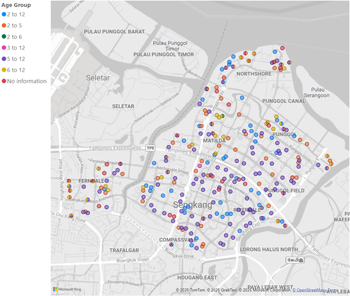Click the Microsoft Bing logo
Viewport: 350px width, 296px height.
pyautogui.click(x=67, y=289)
